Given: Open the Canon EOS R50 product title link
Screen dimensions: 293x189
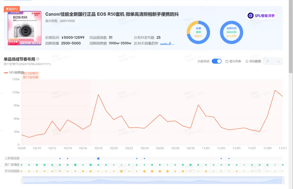Looking at the screenshot, I should (x=112, y=14).
